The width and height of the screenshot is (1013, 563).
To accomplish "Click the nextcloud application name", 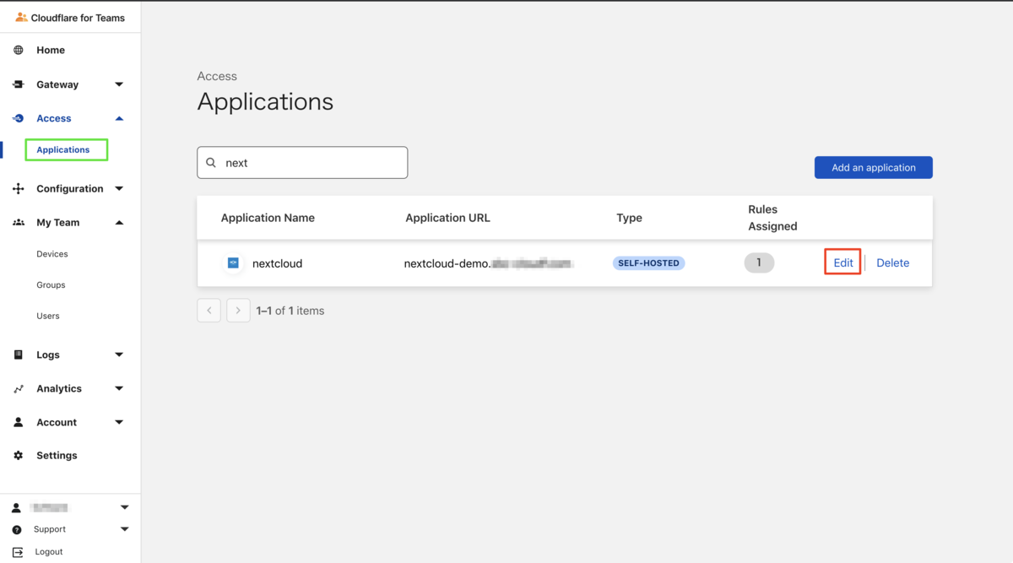I will click(277, 263).
